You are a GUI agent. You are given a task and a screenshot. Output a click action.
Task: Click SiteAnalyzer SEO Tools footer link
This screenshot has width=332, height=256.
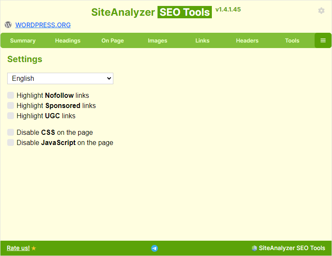(292, 248)
